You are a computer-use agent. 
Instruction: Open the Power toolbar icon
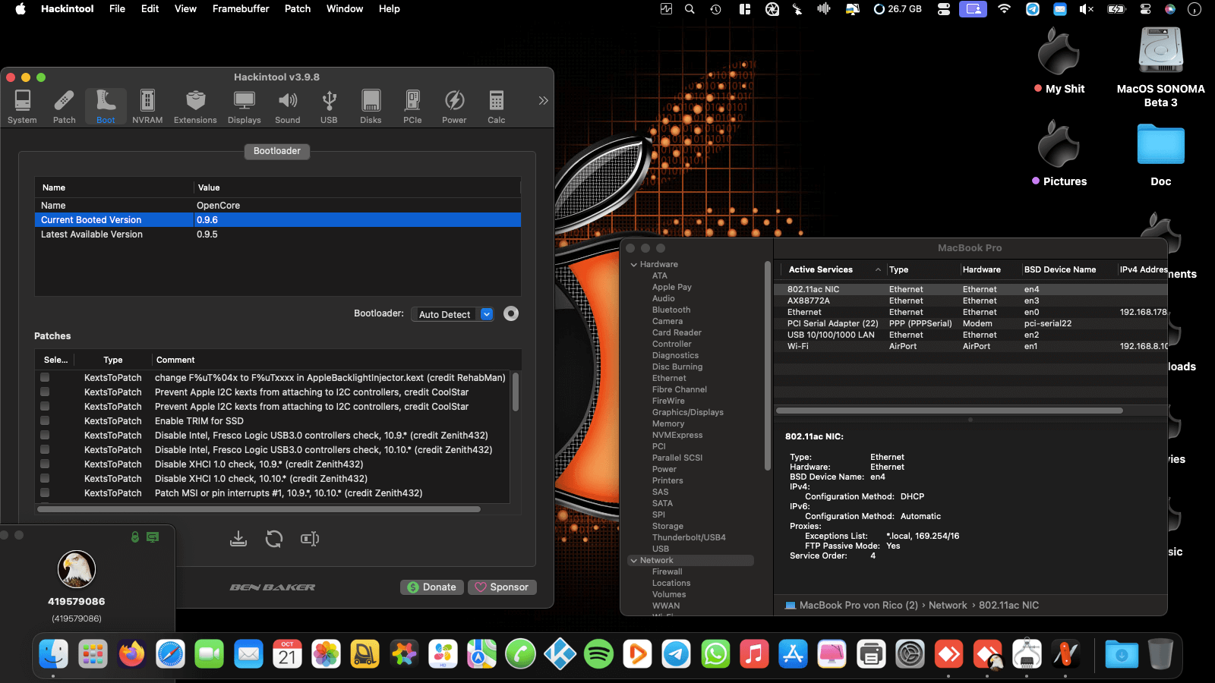coord(454,106)
